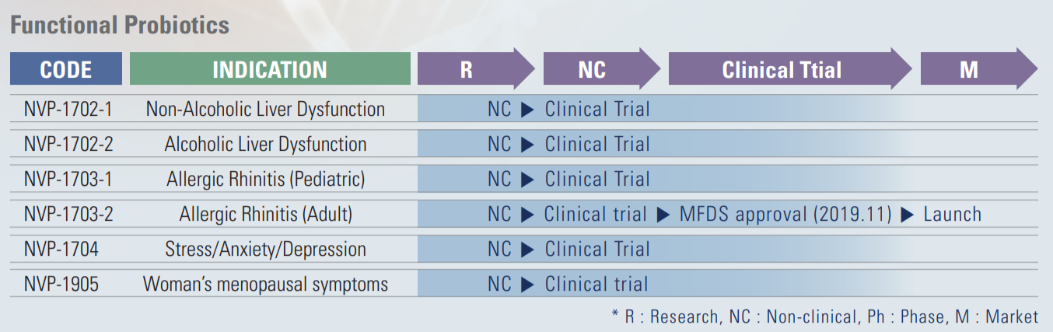The width and height of the screenshot is (1053, 332).
Task: Select the Woman's menopausal symptoms indication
Action: click(x=265, y=284)
